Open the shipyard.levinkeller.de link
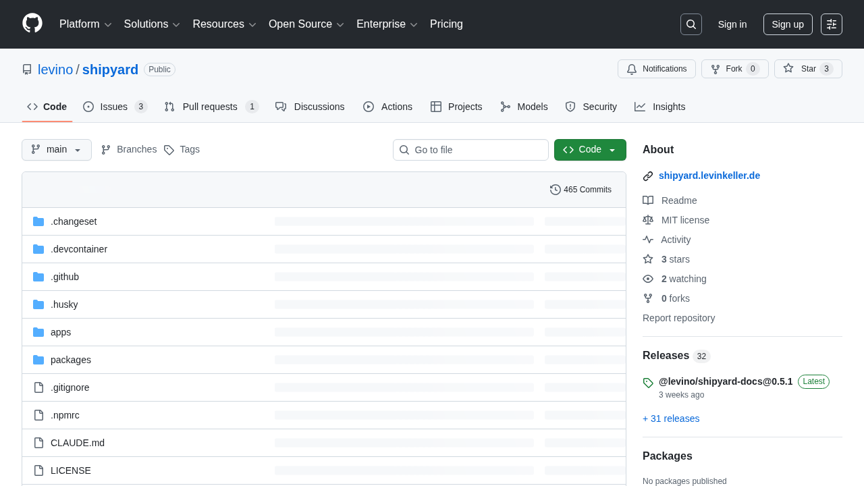Screen dimensions: 864x486 pyautogui.click(x=709, y=175)
